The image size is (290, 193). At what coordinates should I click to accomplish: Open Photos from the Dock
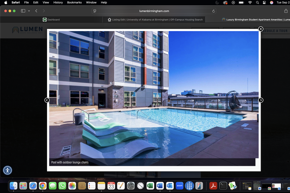point(72,186)
